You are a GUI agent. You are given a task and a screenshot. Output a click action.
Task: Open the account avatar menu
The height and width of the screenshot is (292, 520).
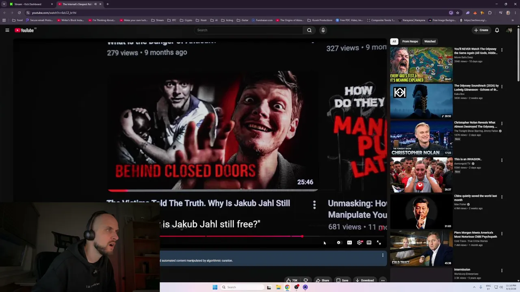coord(509,30)
